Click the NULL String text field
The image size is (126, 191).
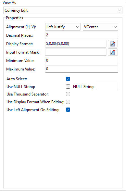(x=107, y=87)
